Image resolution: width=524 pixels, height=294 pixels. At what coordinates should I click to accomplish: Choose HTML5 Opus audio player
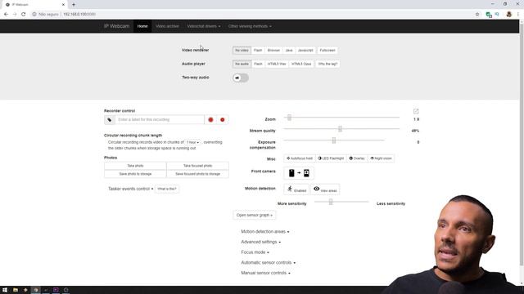pos(301,64)
